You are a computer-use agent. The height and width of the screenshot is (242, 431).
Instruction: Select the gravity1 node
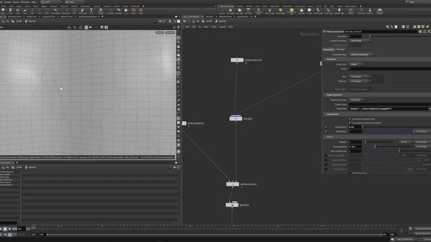click(x=232, y=204)
